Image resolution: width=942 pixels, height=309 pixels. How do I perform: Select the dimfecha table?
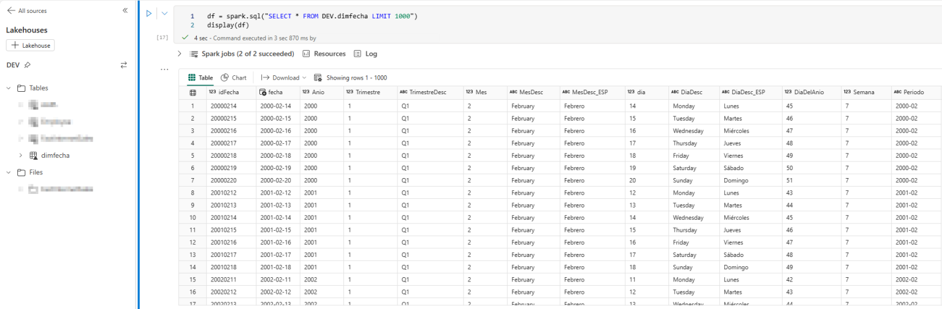point(55,155)
